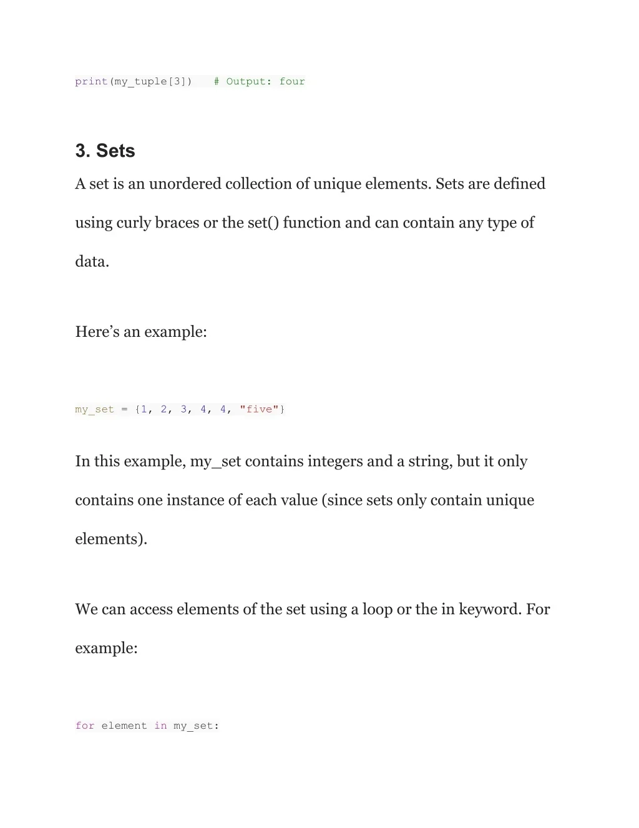Image resolution: width=639 pixels, height=828 pixels.
Task: Click the word 'unordered' in first paragraph
Action: pyautogui.click(x=185, y=184)
